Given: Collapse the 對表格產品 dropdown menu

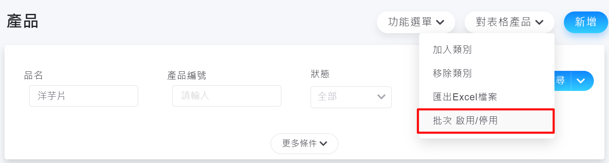Looking at the screenshot, I should point(509,22).
